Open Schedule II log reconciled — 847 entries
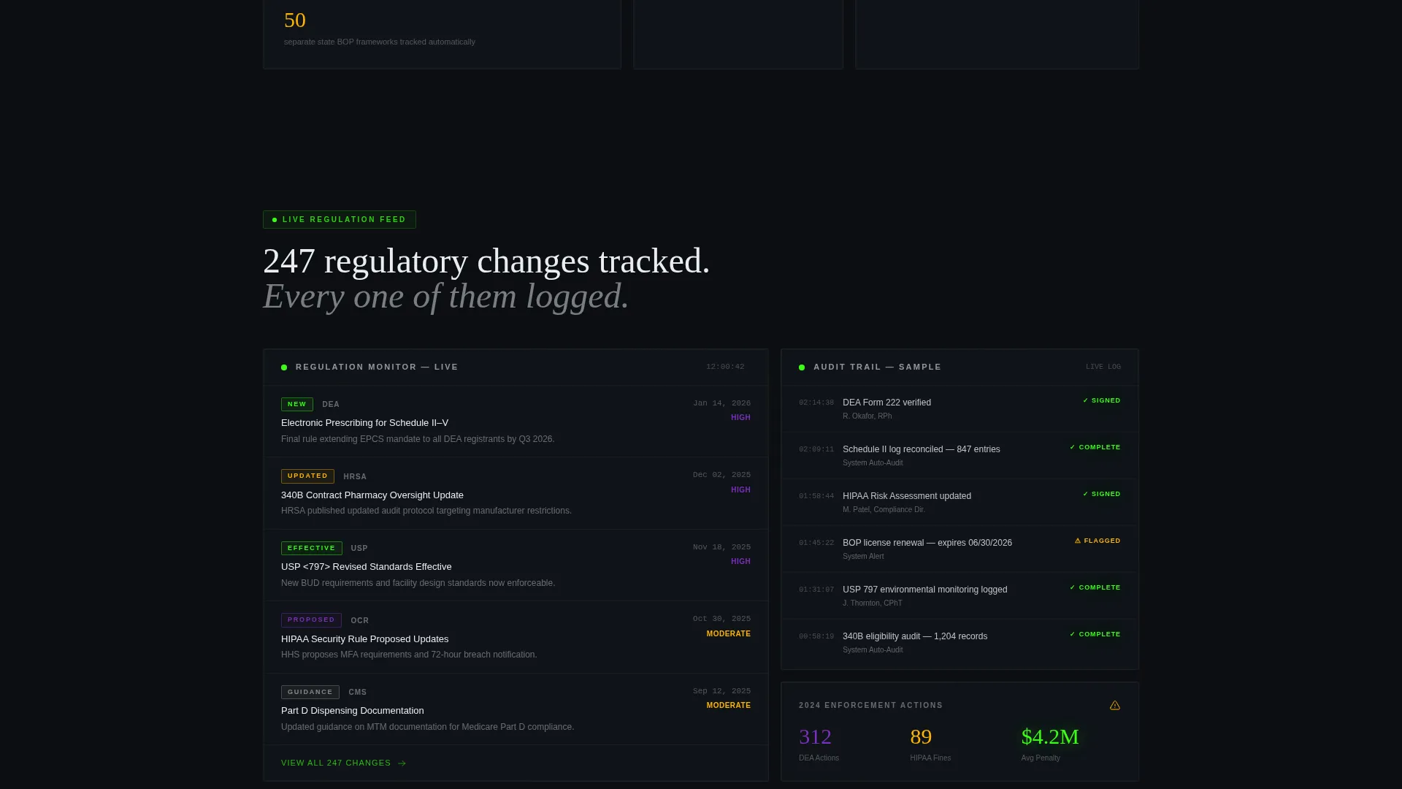 pos(959,456)
